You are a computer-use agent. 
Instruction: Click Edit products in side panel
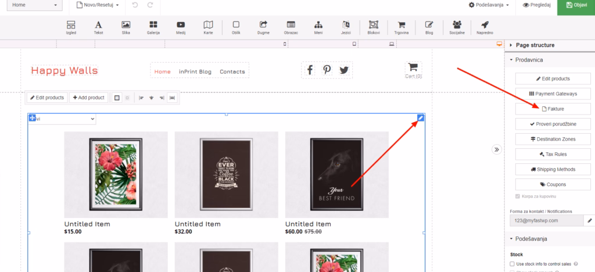(x=553, y=78)
